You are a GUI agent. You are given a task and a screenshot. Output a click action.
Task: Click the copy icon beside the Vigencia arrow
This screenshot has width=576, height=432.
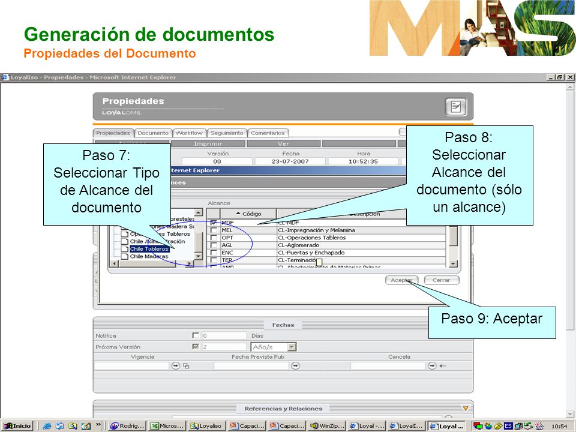point(186,366)
